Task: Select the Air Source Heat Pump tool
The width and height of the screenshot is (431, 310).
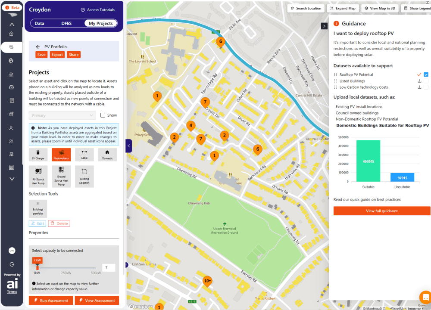Action: point(38,177)
